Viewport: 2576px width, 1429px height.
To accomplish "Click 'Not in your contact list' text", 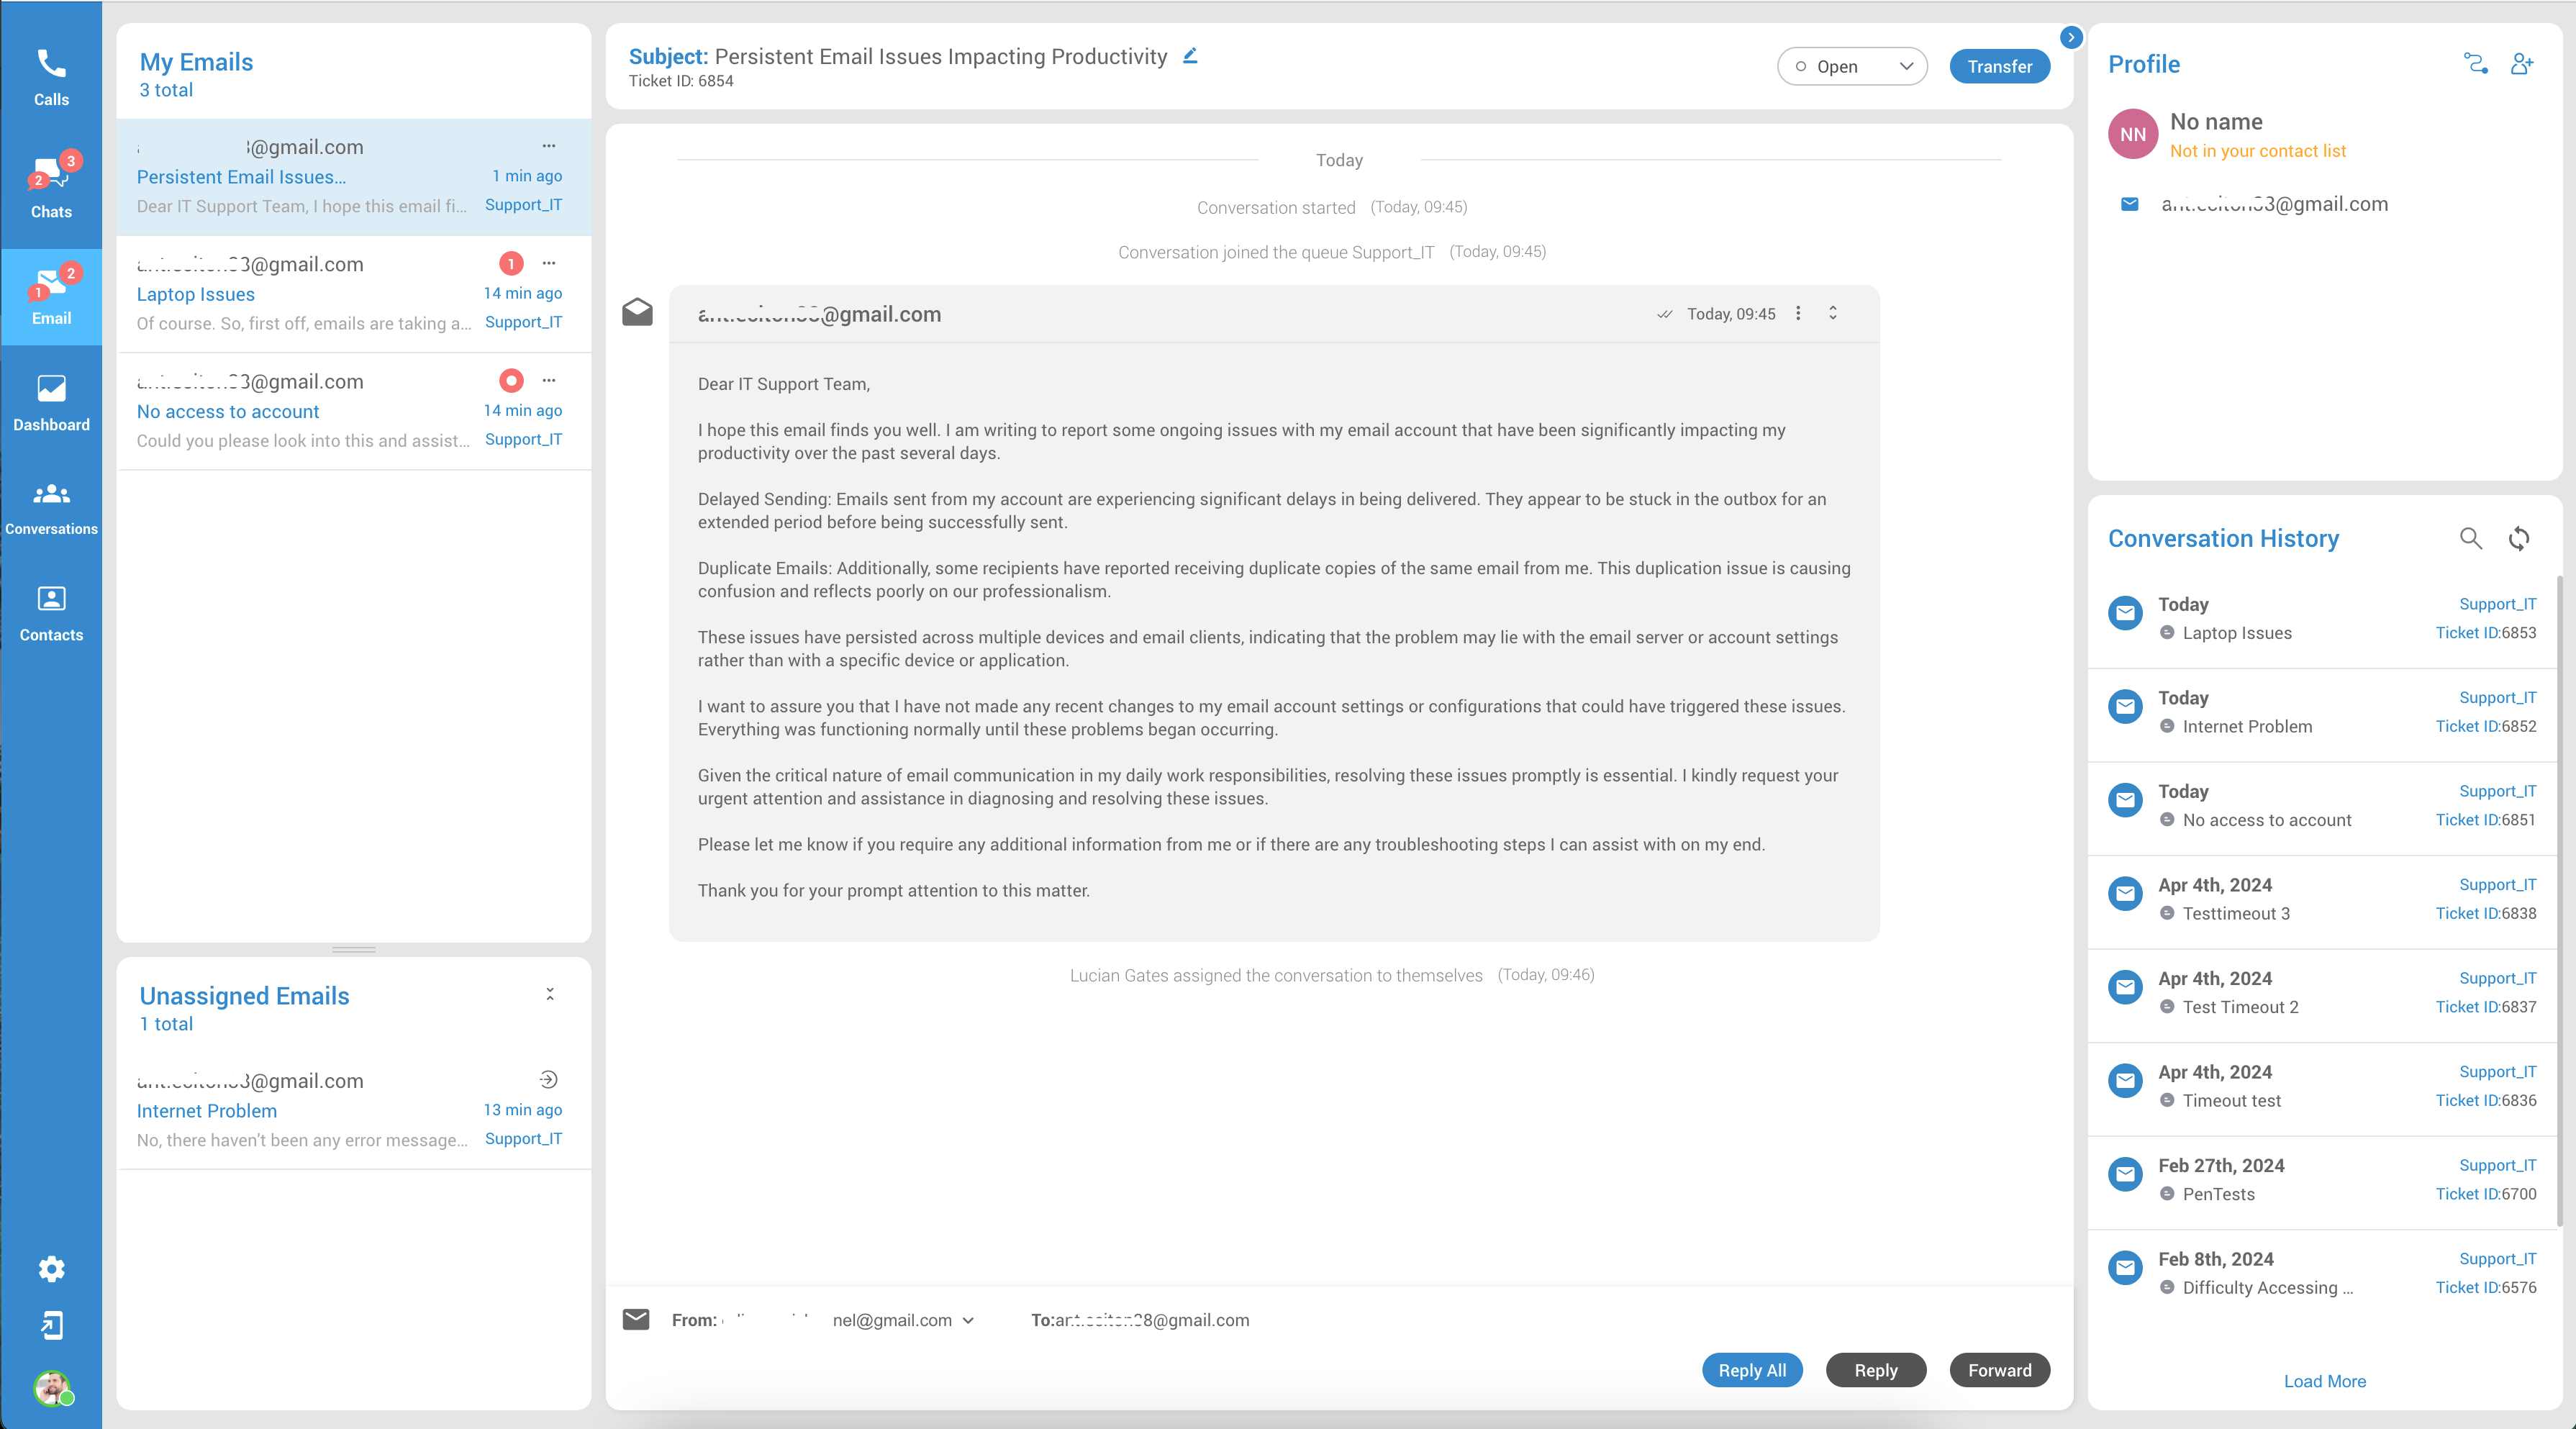I will point(2257,151).
